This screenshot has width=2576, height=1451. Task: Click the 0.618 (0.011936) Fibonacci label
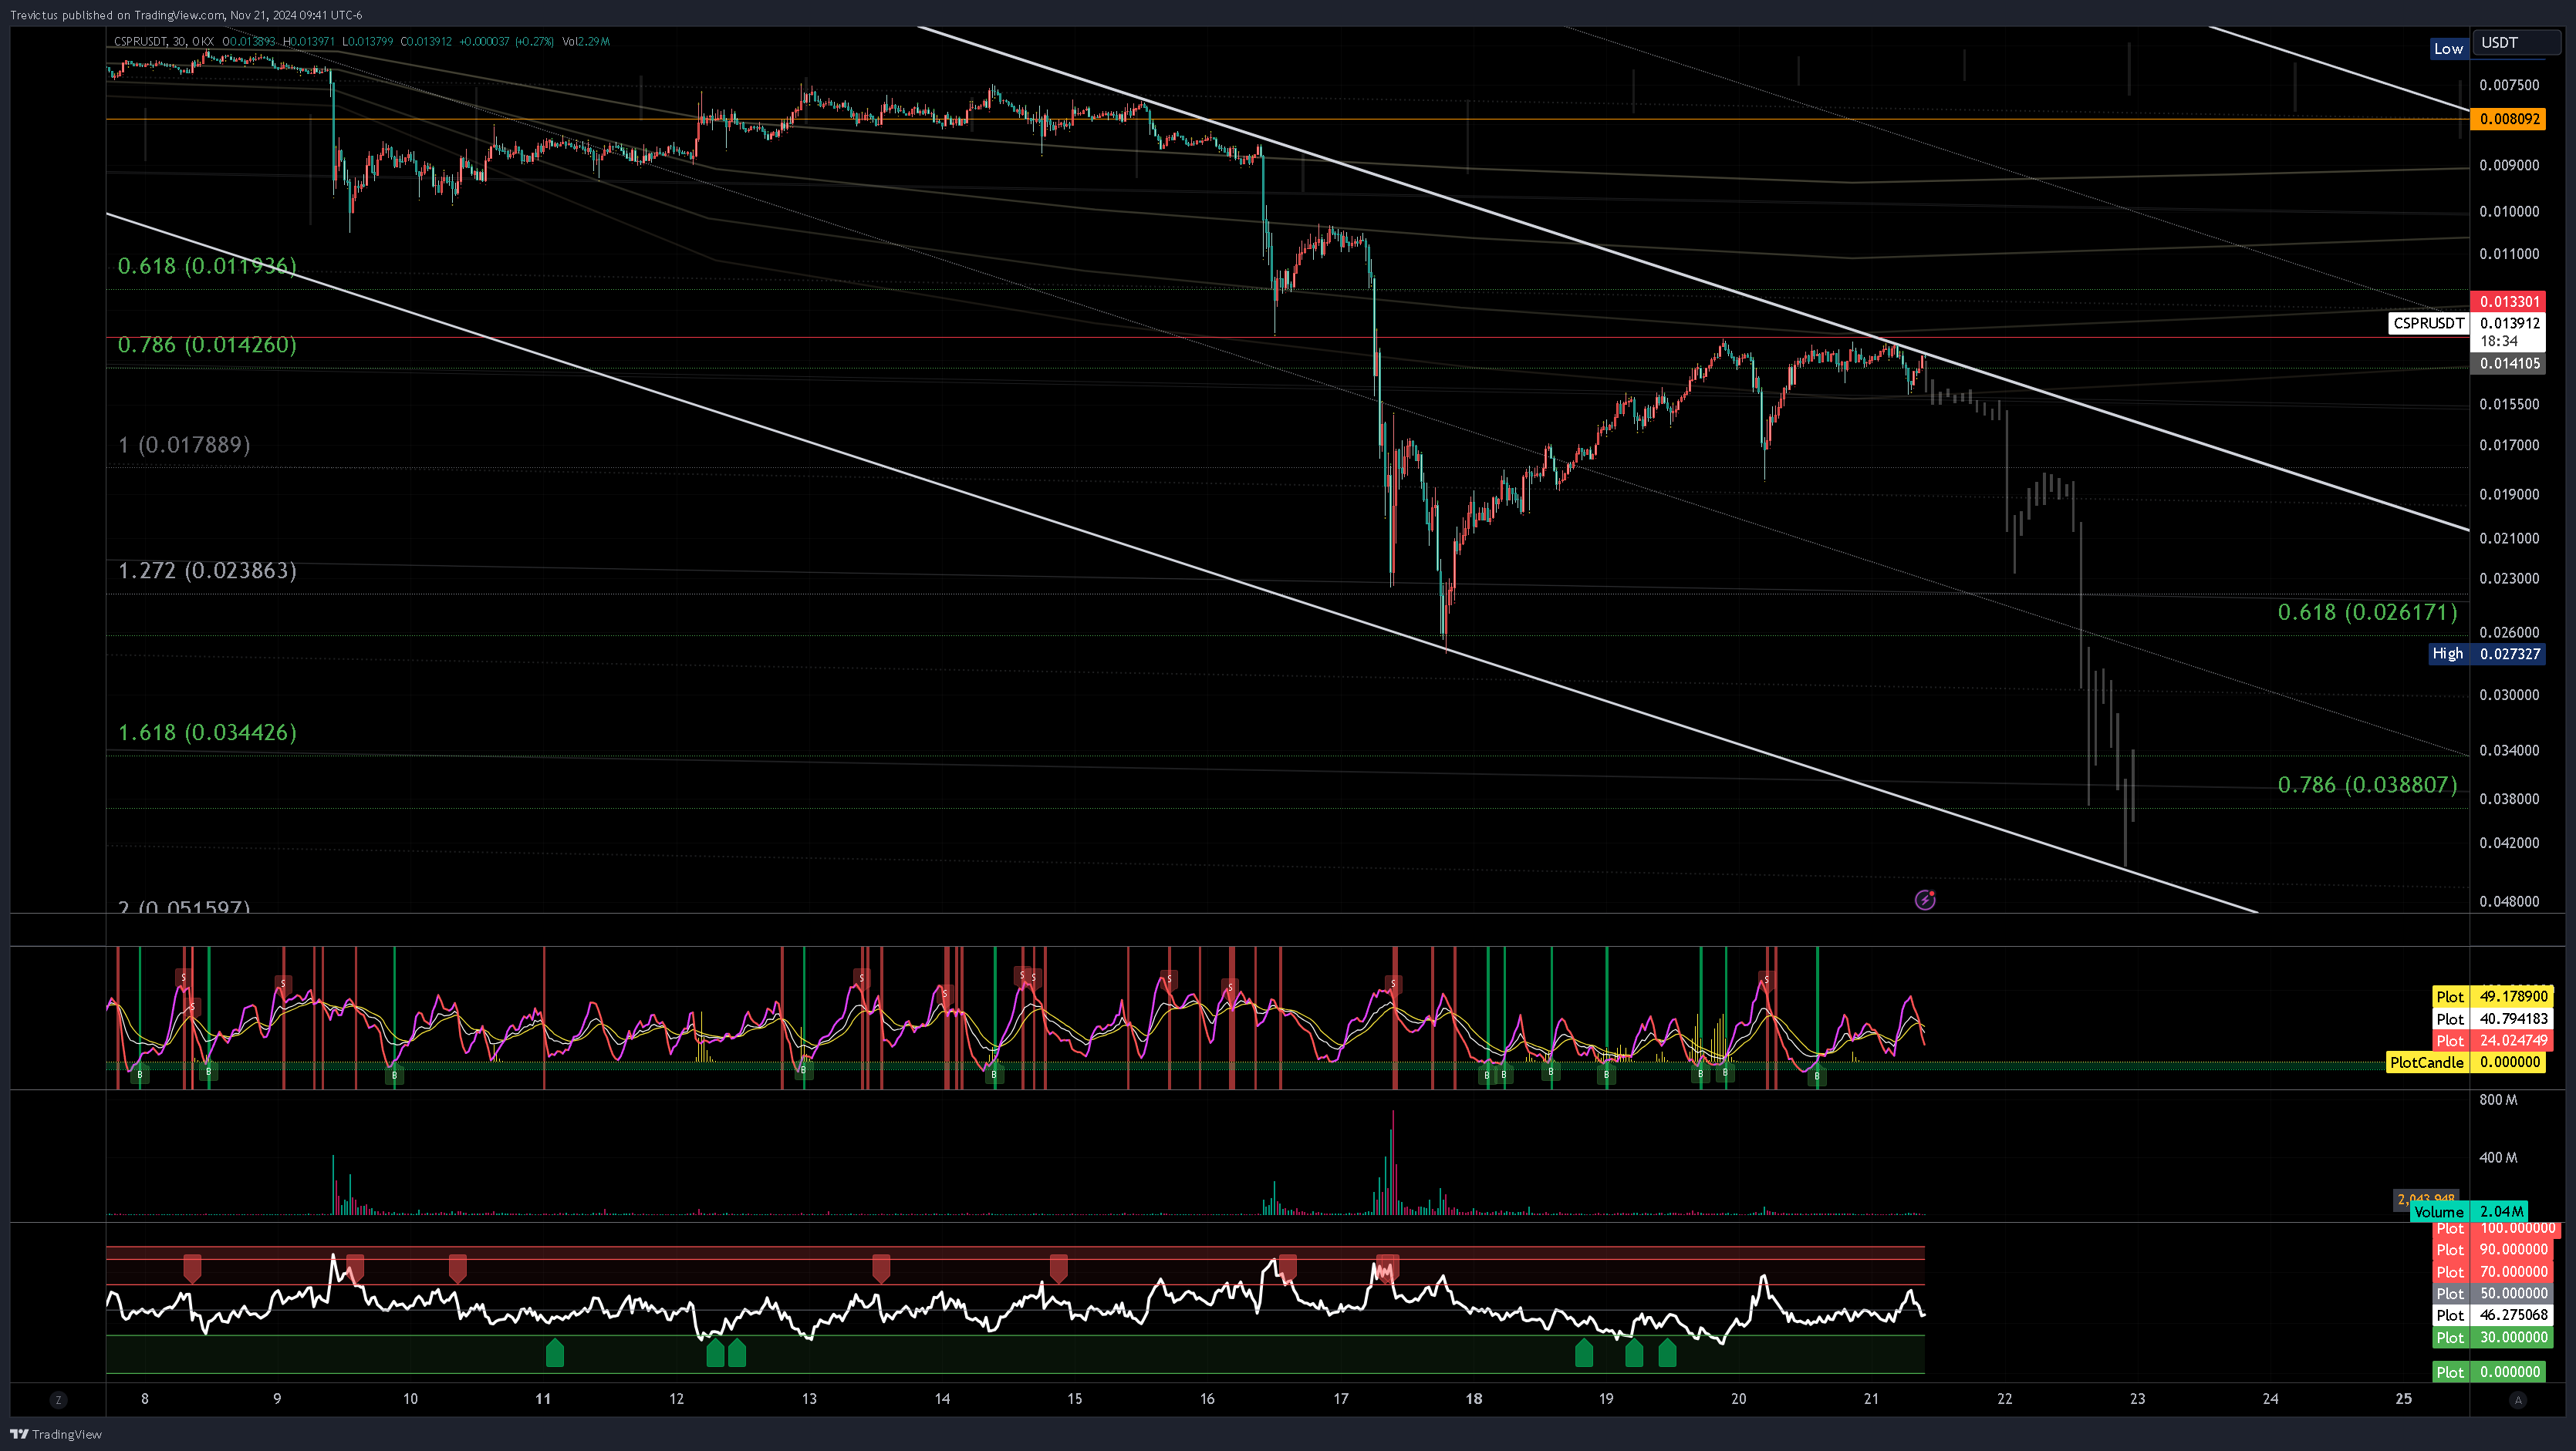[x=207, y=266]
